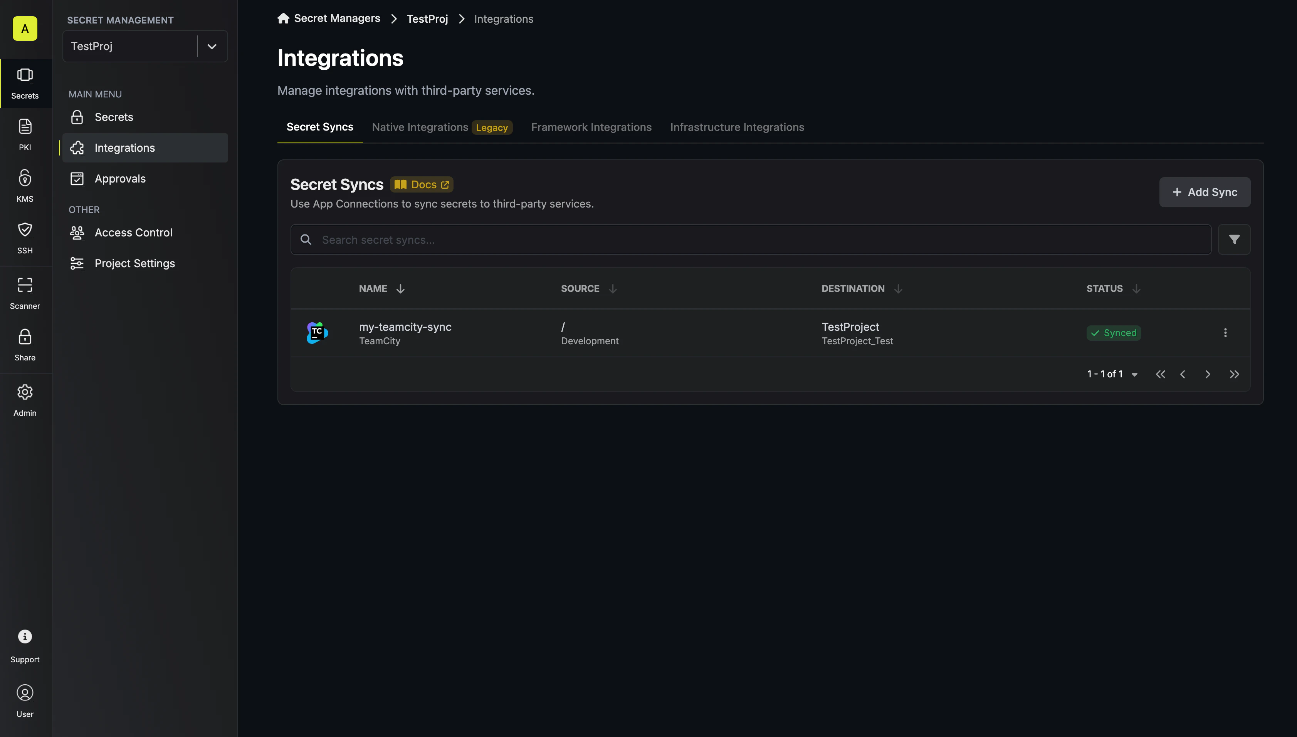Select Integrations in the main menu
Viewport: 1297px width, 737px height.
145,148
